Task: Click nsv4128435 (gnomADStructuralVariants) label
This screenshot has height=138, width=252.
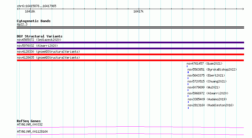Action: [x=48, y=58]
